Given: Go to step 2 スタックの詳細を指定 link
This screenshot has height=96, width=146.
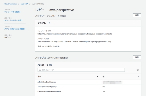Looking at the screenshot, I should 13,20.
